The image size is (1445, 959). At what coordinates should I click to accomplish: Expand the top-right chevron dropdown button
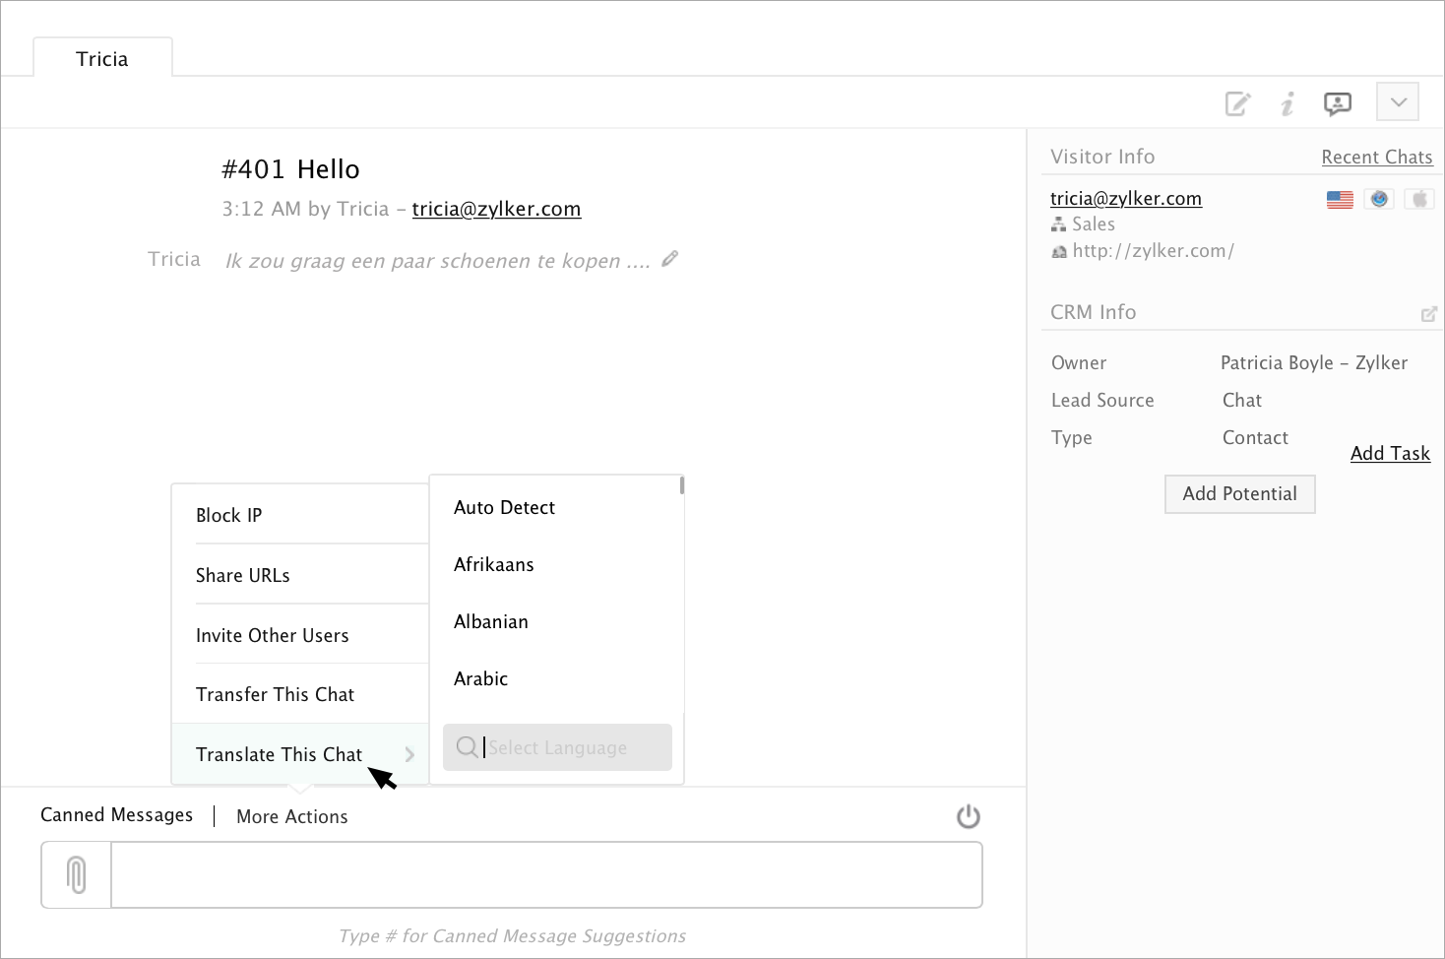pyautogui.click(x=1398, y=102)
